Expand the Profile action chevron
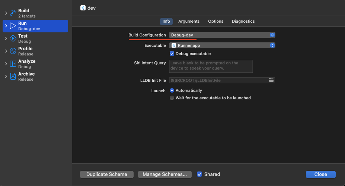Image resolution: width=345 pixels, height=186 pixels. (x=6, y=51)
